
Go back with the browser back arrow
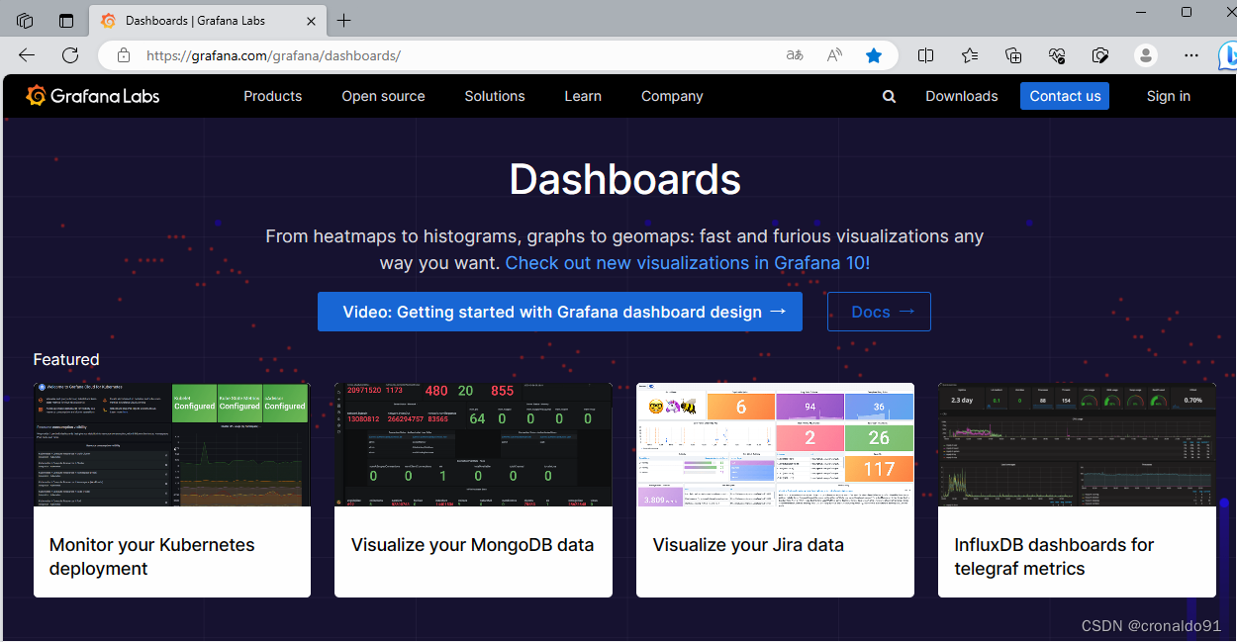click(27, 55)
